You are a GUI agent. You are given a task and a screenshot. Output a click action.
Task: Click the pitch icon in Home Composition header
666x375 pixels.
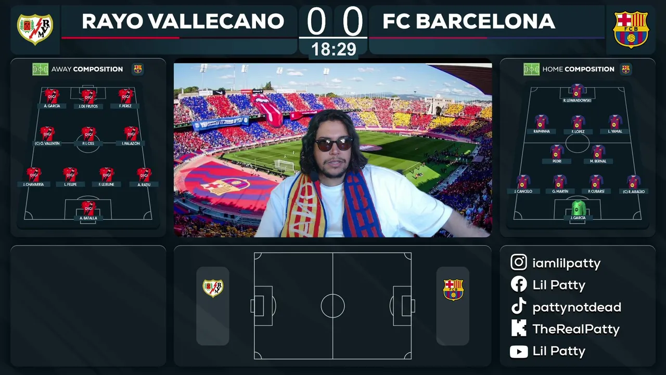pyautogui.click(x=531, y=69)
